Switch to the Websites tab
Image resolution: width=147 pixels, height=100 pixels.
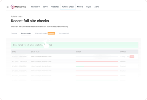coord(55,7)
